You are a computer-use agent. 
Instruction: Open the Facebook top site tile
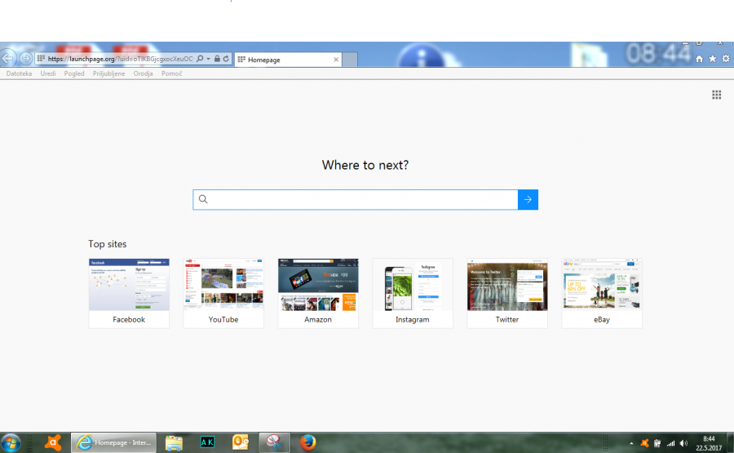pos(129,292)
